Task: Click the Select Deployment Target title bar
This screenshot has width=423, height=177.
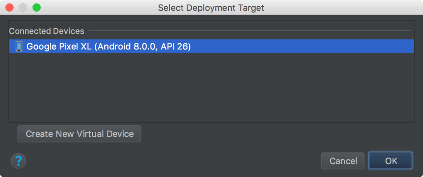Action: tap(211, 7)
